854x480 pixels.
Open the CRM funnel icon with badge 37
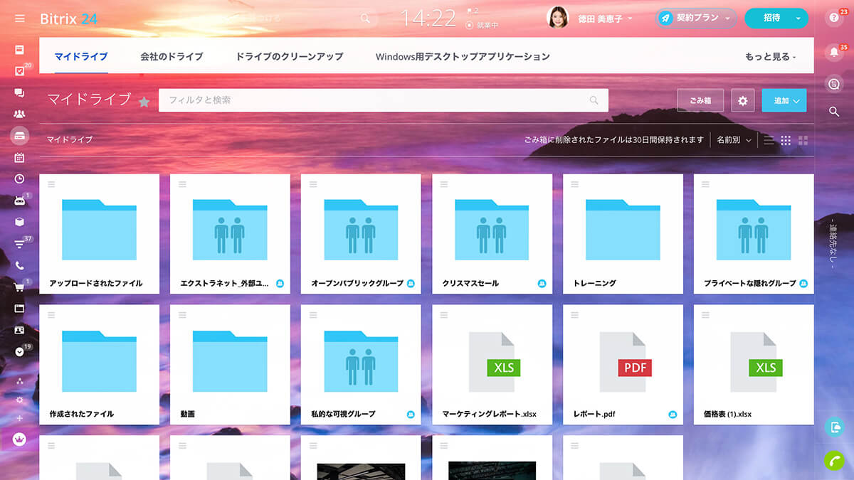pyautogui.click(x=19, y=244)
